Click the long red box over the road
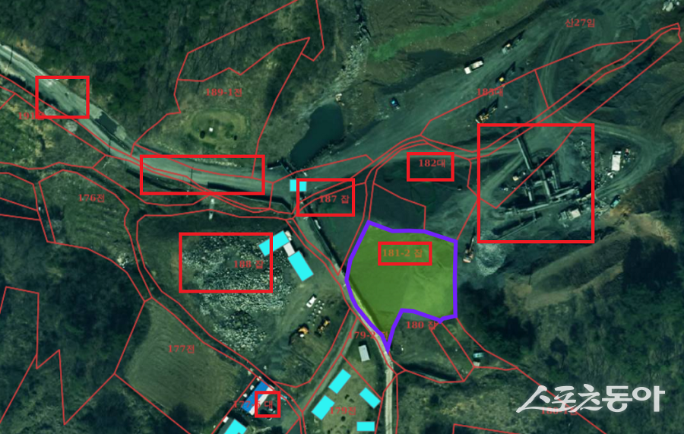This screenshot has width=684, height=434. coord(202,175)
